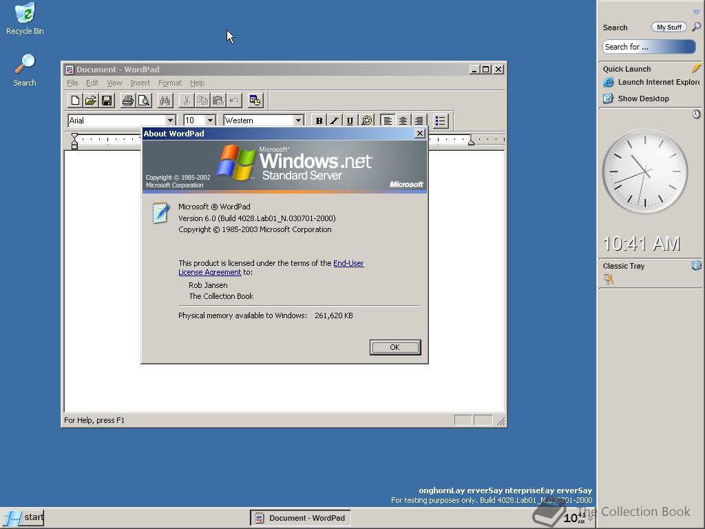Image resolution: width=705 pixels, height=529 pixels.
Task: Click the Search desktop icon
Action: pos(25,70)
